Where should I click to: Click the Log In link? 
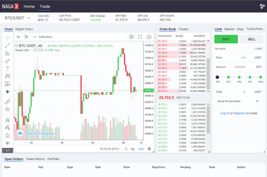pyautogui.click(x=225, y=113)
